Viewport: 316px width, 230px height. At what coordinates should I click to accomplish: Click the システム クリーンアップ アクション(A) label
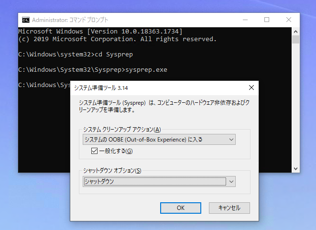coord(122,130)
